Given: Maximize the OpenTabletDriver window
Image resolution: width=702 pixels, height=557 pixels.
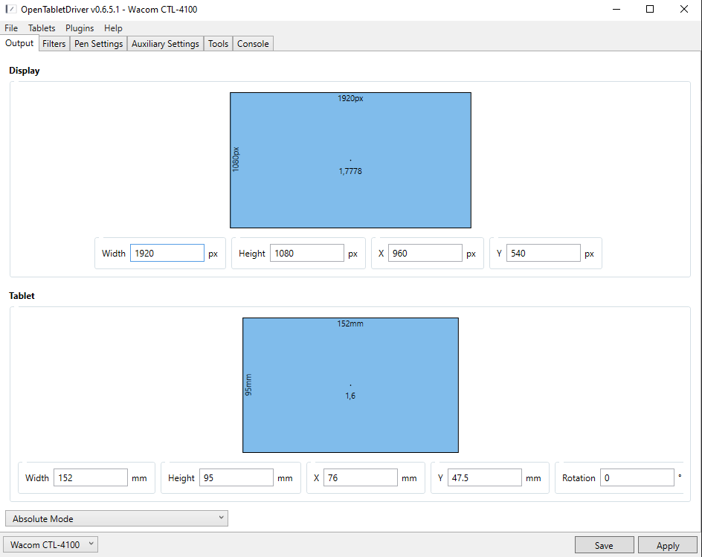Looking at the screenshot, I should pyautogui.click(x=650, y=9).
